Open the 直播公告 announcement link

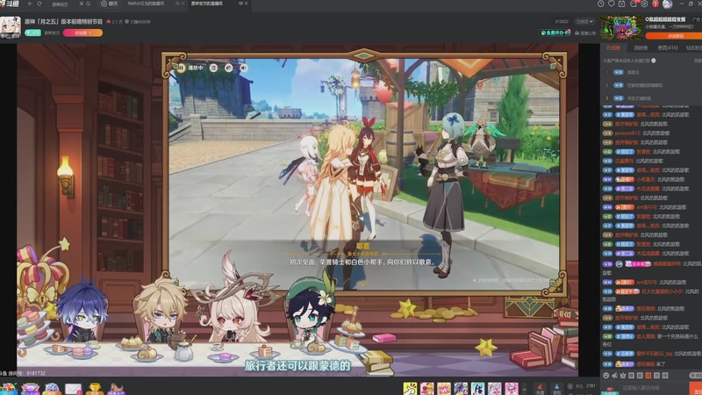585,32
